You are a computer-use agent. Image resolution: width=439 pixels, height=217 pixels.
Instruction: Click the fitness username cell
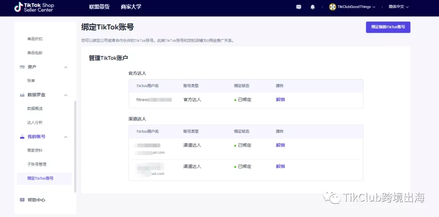pyautogui.click(x=154, y=100)
